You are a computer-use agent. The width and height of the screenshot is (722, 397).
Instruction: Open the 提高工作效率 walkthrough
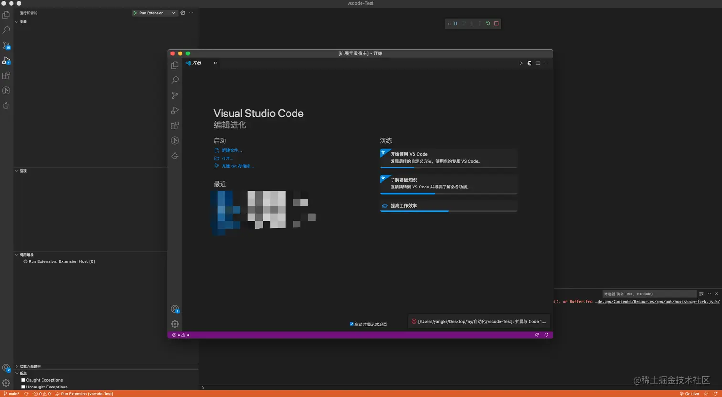pyautogui.click(x=448, y=206)
